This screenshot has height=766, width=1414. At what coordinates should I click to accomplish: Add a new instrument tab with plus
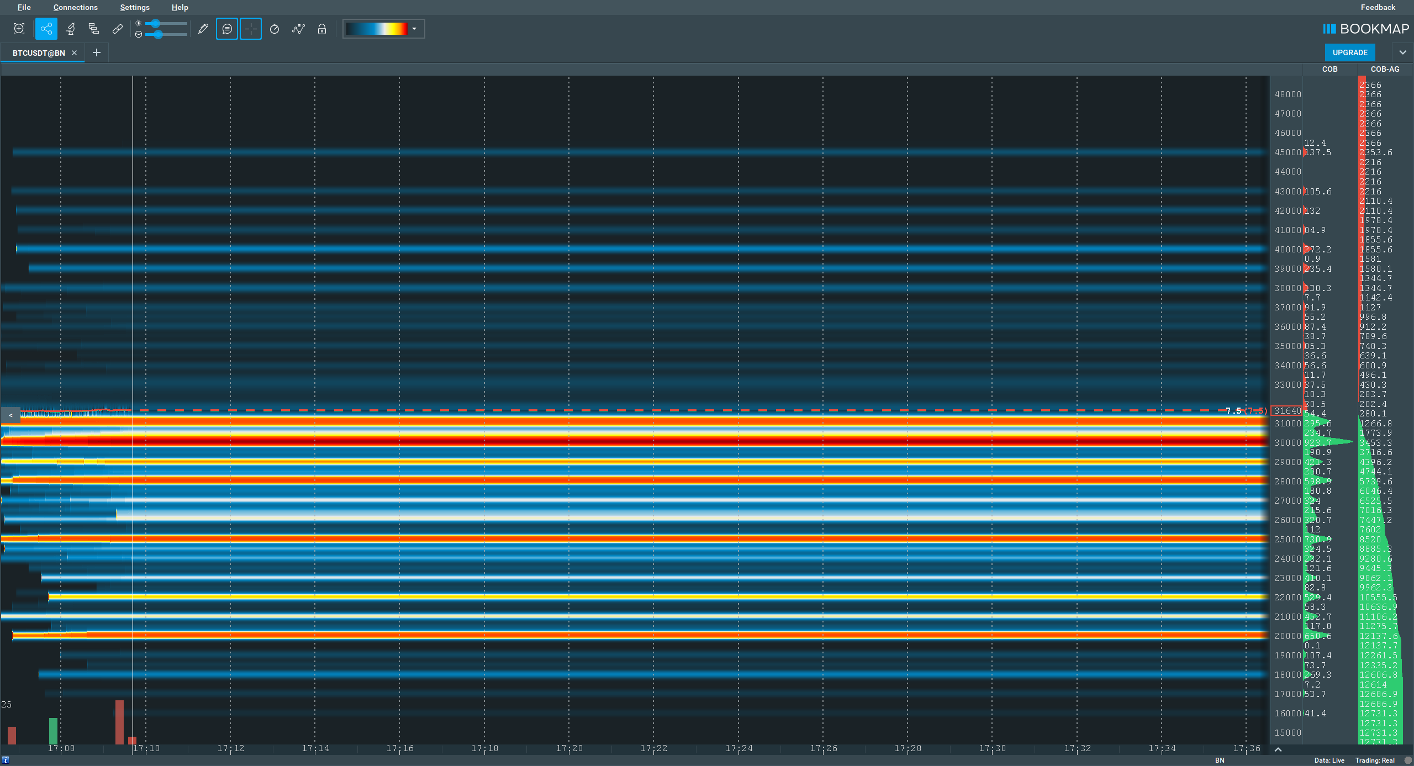[97, 52]
